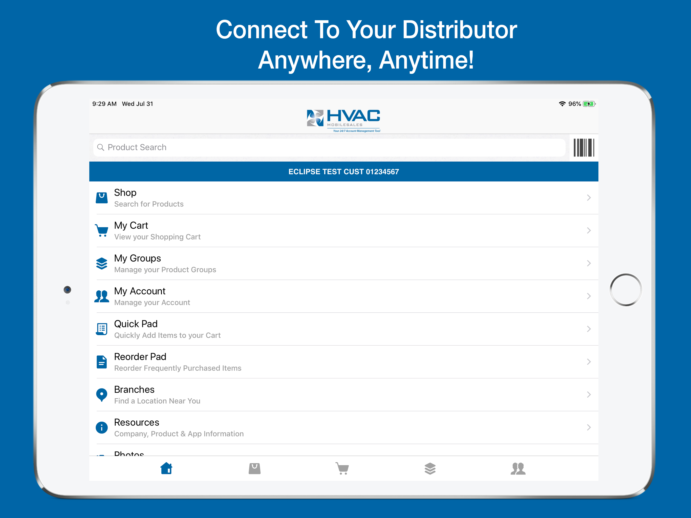Open the My Account menu title
This screenshot has width=691, height=518.
coord(140,291)
